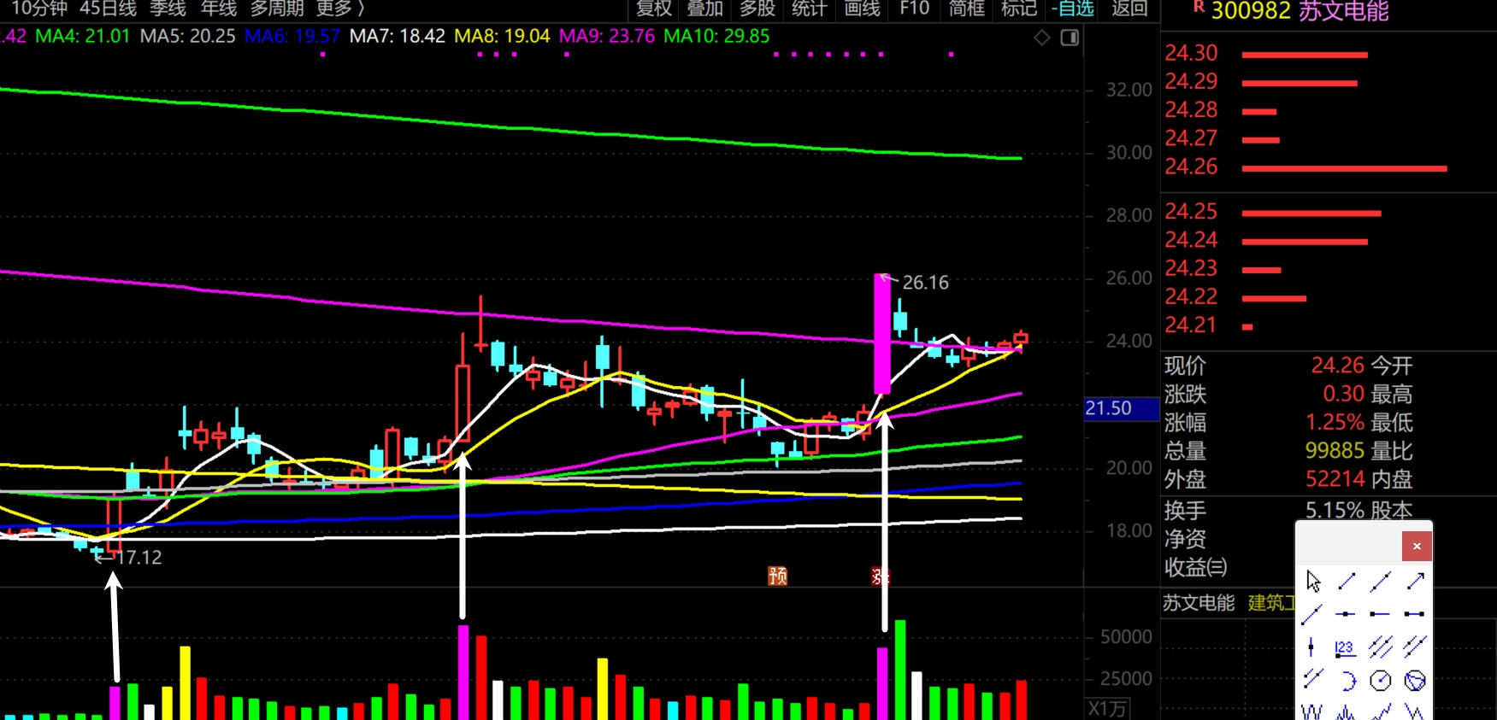Image resolution: width=1497 pixels, height=720 pixels.
Task: Open the 复权 adjustment options
Action: tap(654, 9)
